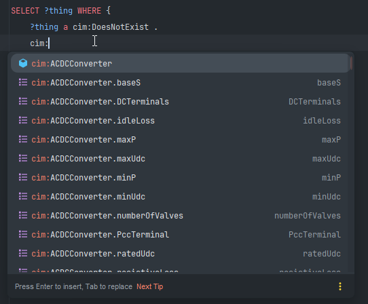Click the ?thing variable in the triple pattern
This screenshot has height=304, width=368.
44,27
